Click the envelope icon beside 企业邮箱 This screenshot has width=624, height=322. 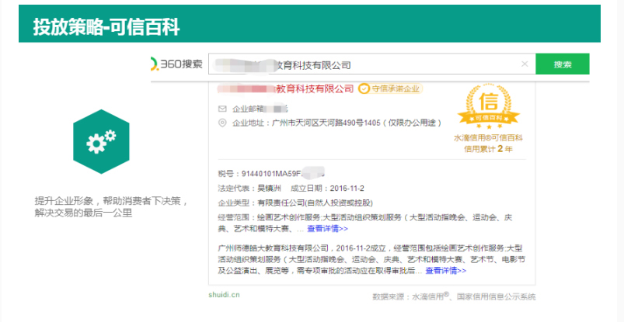(x=222, y=109)
